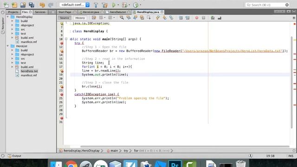Click herodisplay.HeroDisplay breadcrumb
This screenshot has width=297, height=167.
(x=82, y=151)
